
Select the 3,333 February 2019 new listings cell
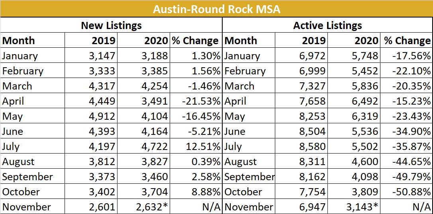pyautogui.click(x=102, y=71)
